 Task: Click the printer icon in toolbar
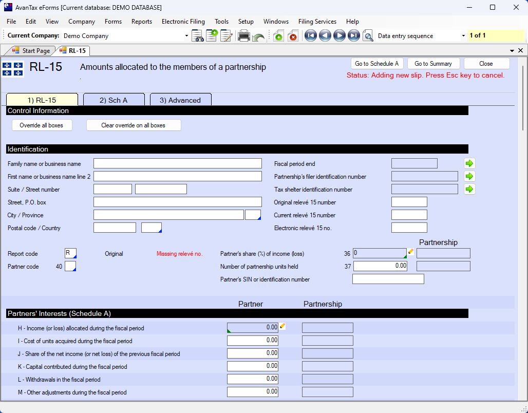pos(243,36)
